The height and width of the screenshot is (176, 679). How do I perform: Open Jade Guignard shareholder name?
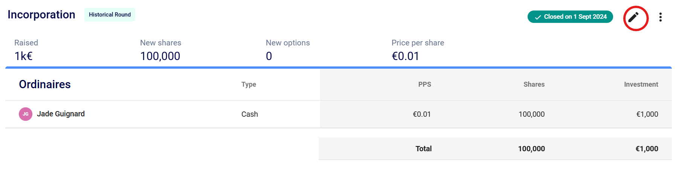61,114
